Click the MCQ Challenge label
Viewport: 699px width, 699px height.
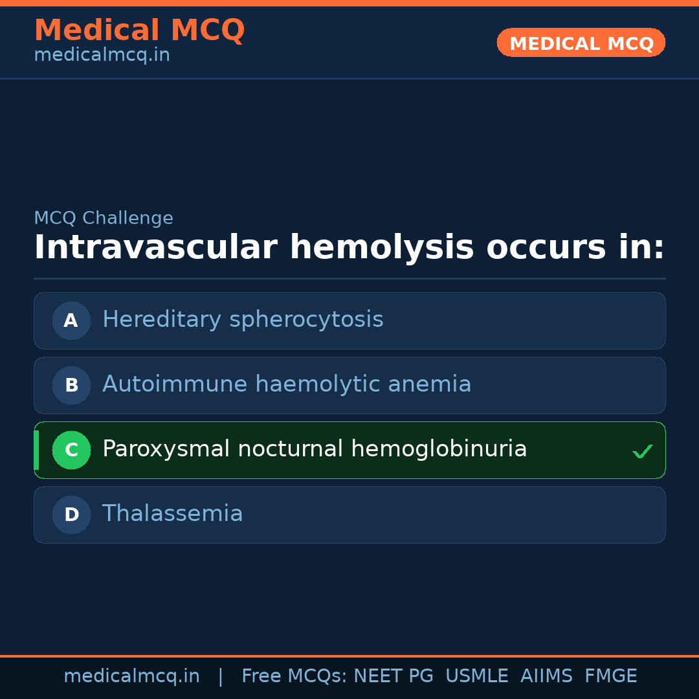[x=104, y=219]
